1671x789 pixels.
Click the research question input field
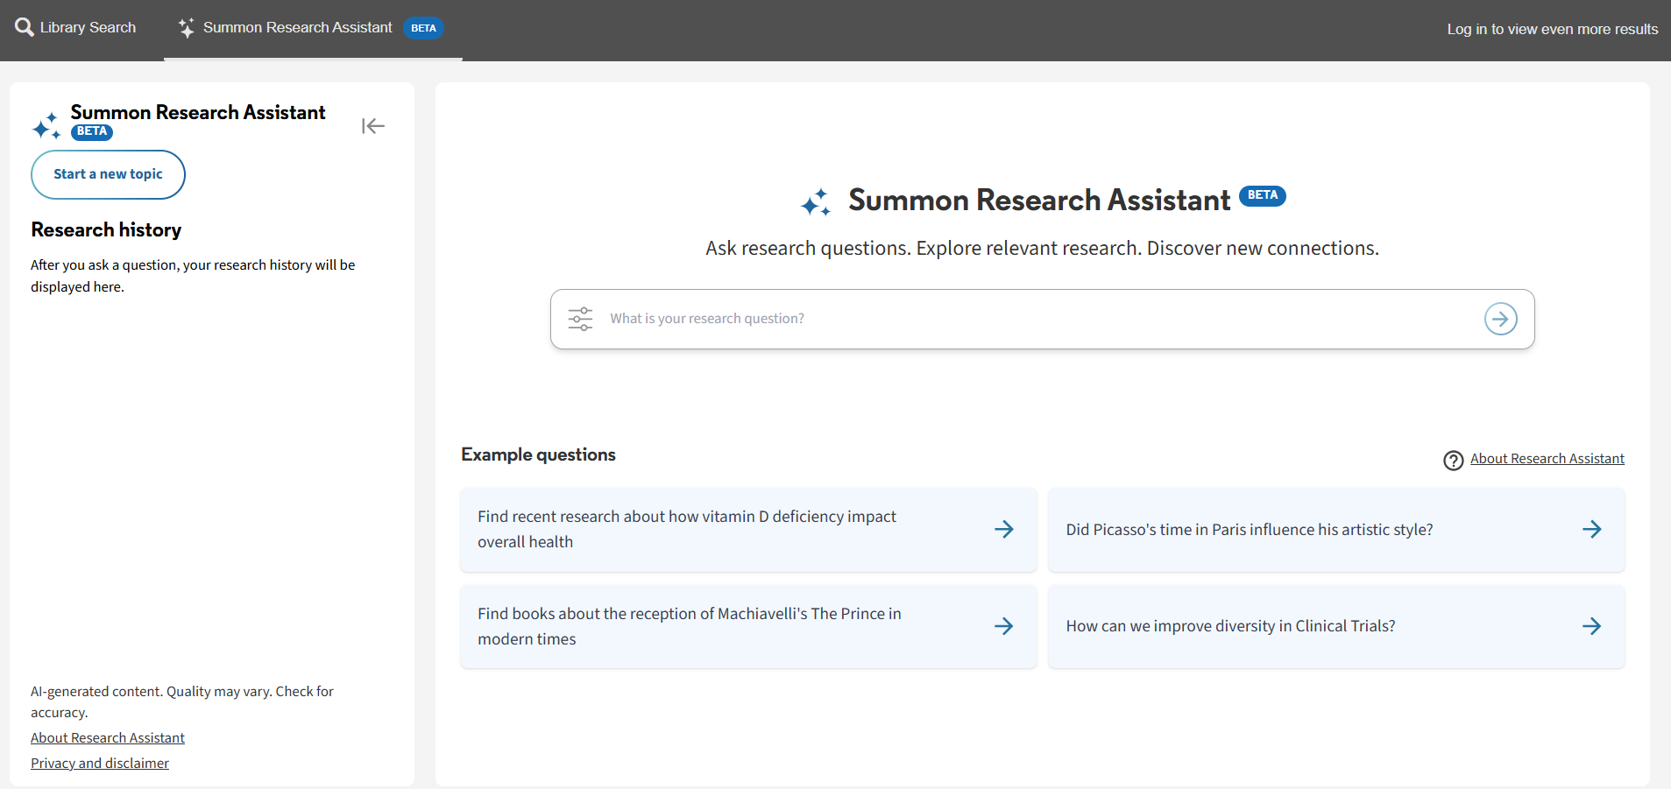point(1042,319)
